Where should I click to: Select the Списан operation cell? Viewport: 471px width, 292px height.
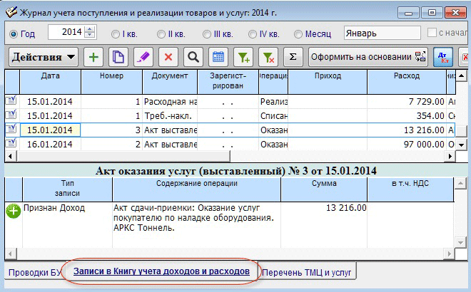point(273,115)
